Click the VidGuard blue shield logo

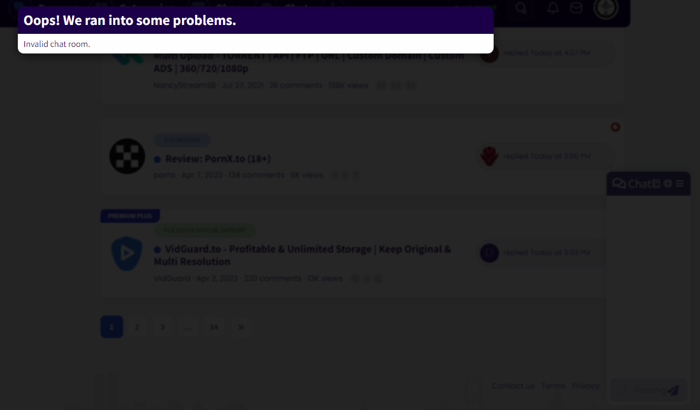click(x=127, y=254)
